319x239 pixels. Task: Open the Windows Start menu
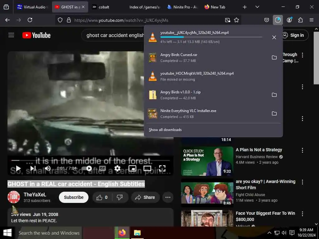point(7,233)
